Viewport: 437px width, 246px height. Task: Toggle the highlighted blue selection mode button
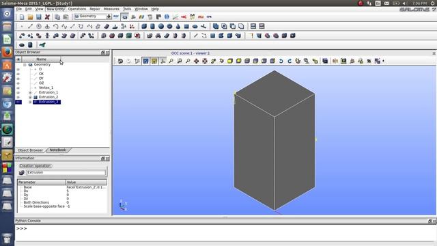[x=145, y=61]
